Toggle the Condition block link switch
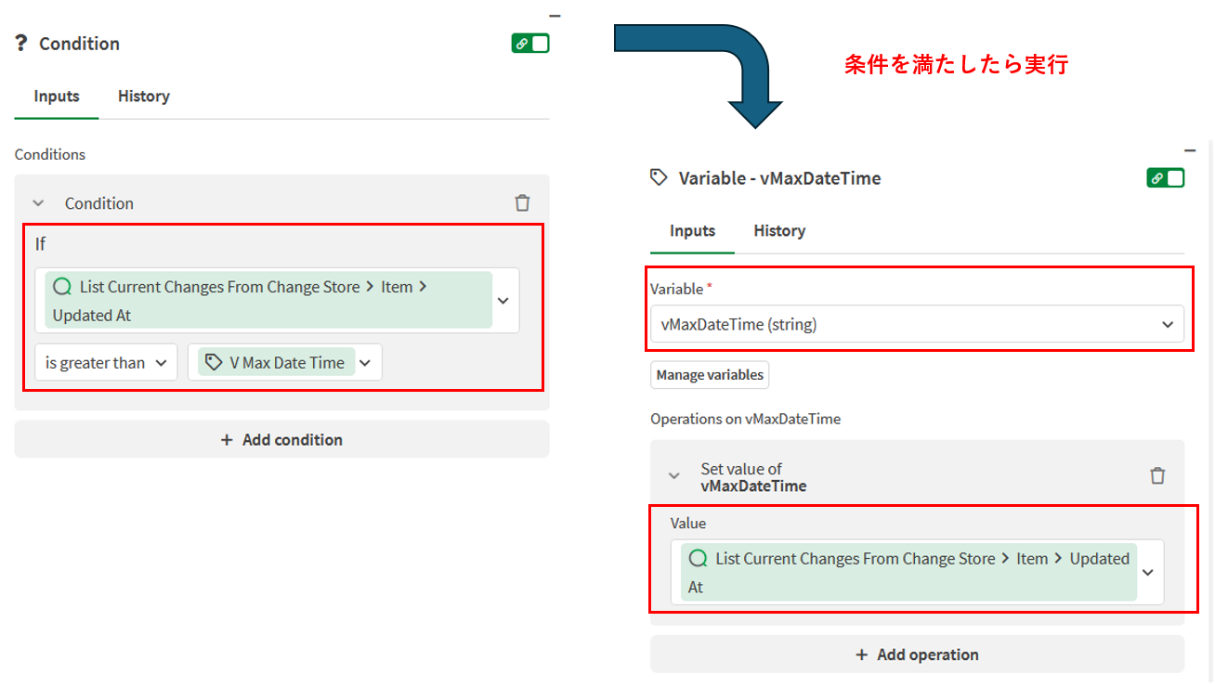1215x687 pixels. pos(530,43)
